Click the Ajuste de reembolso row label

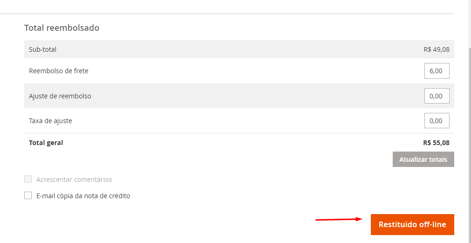click(60, 96)
